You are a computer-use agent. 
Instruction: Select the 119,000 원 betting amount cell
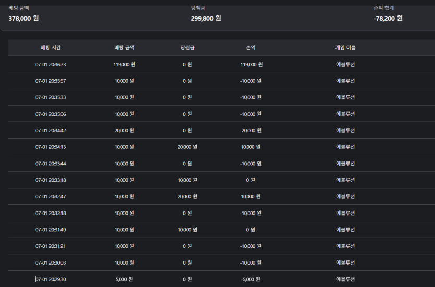point(125,65)
